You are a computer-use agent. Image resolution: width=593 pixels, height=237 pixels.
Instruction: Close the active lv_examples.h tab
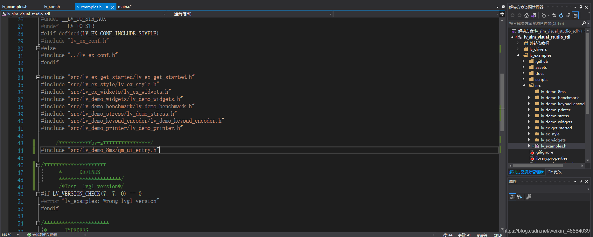pos(113,7)
